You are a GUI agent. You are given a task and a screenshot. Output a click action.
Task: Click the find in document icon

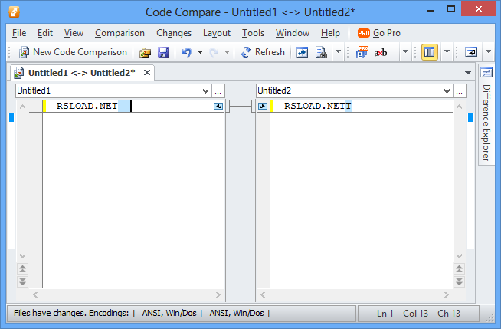point(321,52)
